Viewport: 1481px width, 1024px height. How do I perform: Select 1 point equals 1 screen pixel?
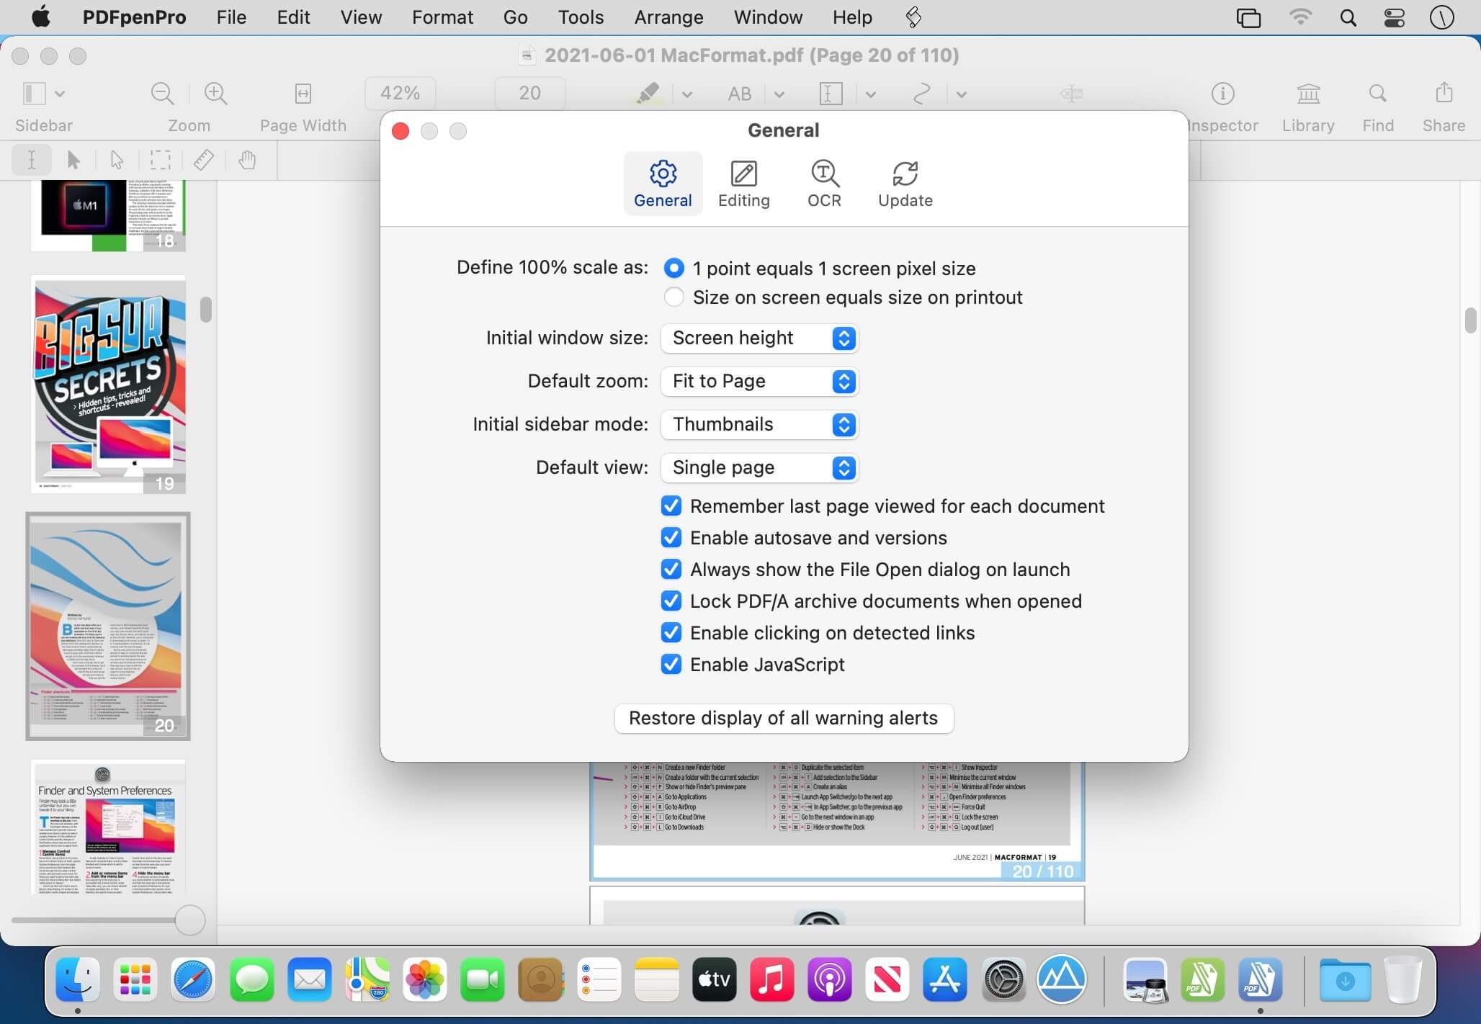(674, 269)
